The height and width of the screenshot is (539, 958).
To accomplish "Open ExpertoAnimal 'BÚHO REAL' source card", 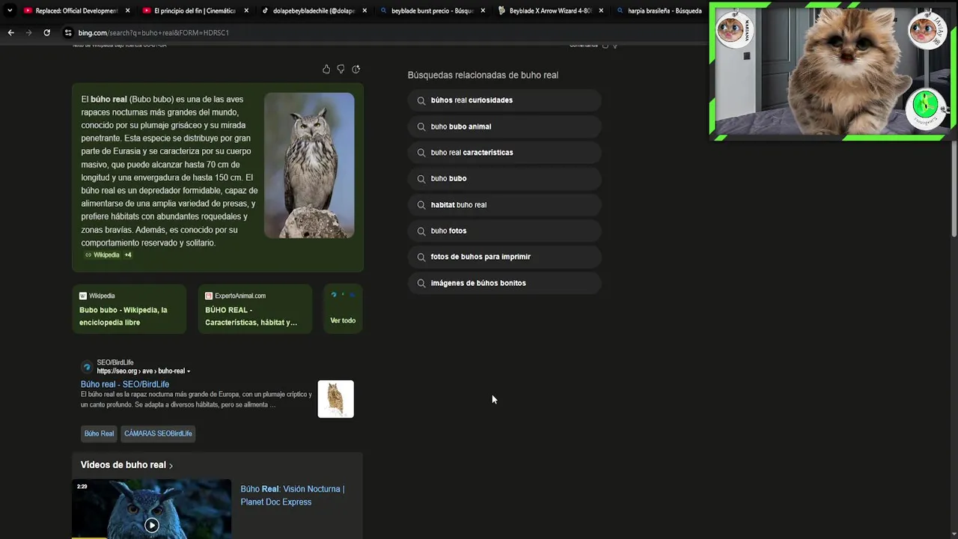I will 255,308.
